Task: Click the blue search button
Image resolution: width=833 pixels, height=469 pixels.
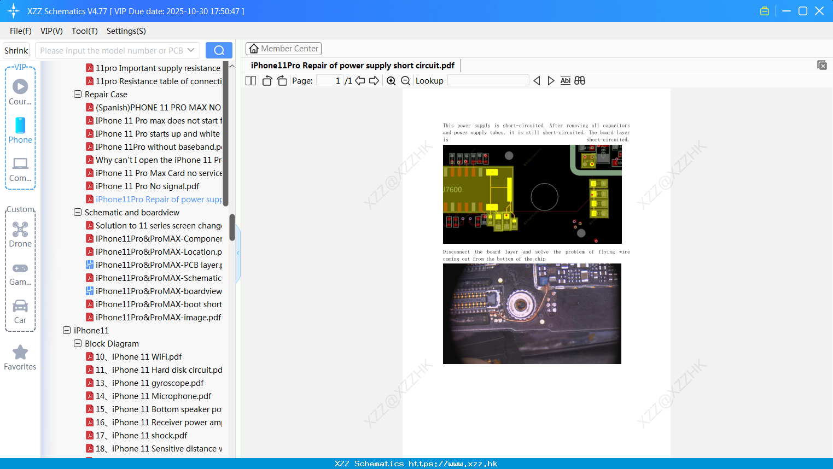Action: click(x=219, y=50)
